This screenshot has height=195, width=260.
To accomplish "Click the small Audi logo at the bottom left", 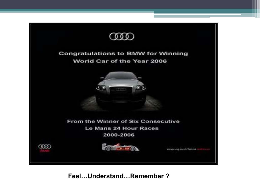I will click(x=45, y=148).
